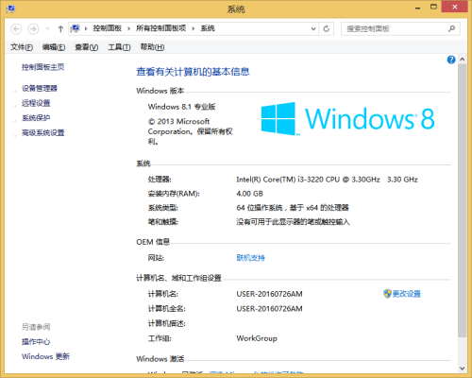Open 高级系统设置 link
This screenshot has height=378, width=472.
coord(42,133)
